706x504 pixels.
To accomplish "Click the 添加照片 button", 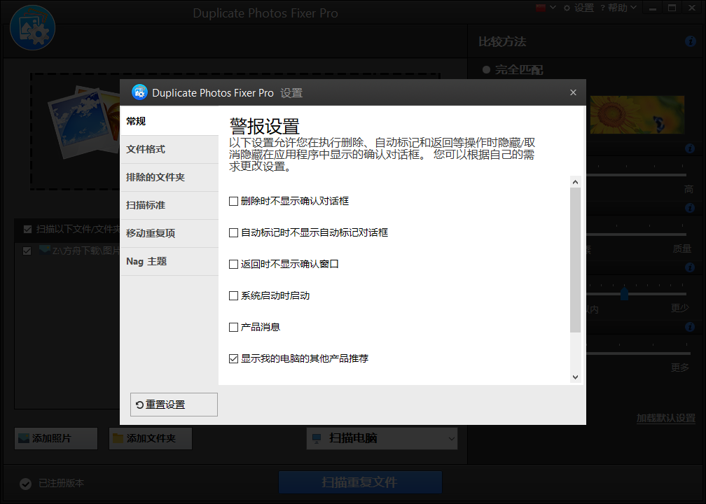I will (56, 438).
